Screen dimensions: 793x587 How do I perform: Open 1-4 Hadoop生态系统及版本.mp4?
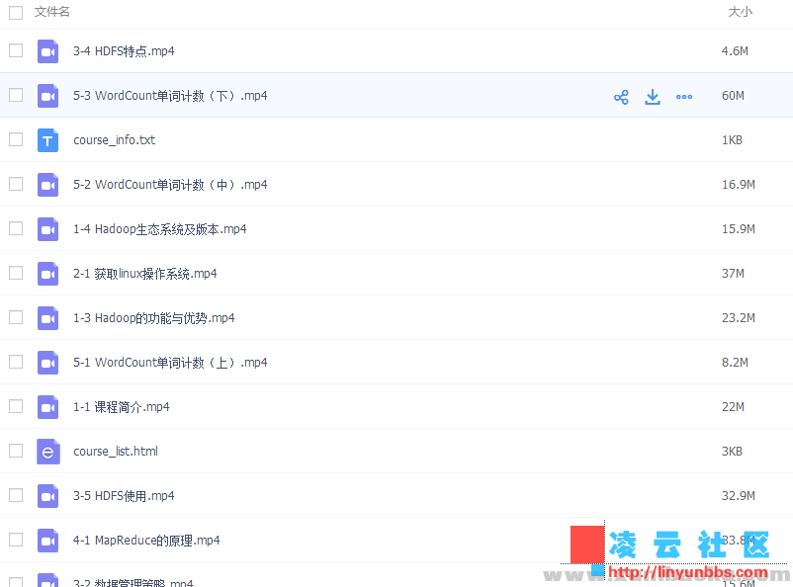[x=160, y=229]
